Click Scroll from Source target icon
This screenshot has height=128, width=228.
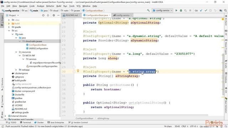43,15
